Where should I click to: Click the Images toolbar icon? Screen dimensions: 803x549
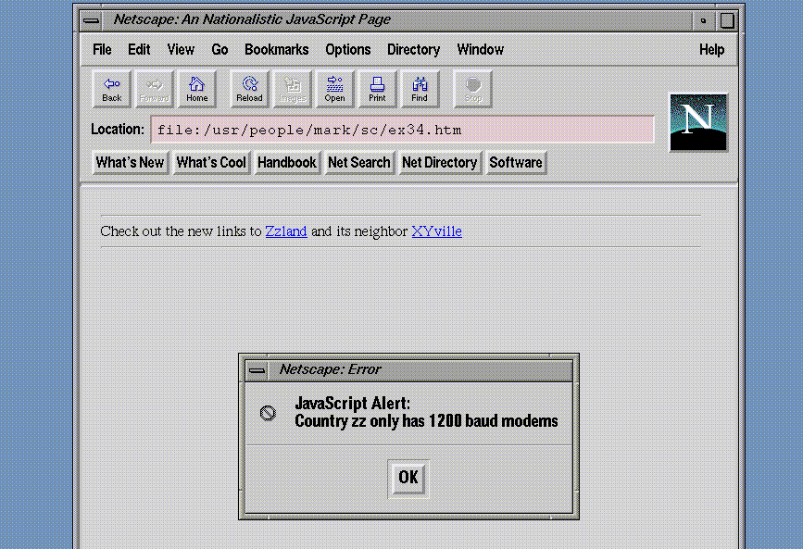click(x=292, y=89)
